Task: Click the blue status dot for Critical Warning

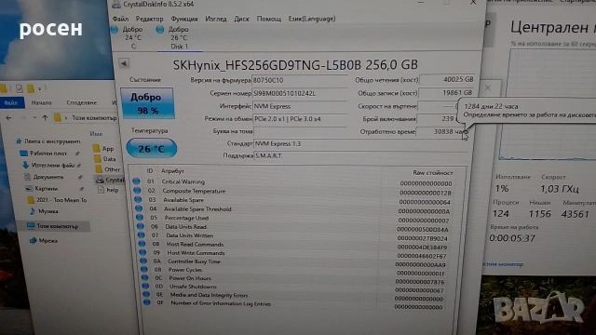Action: 136,181
